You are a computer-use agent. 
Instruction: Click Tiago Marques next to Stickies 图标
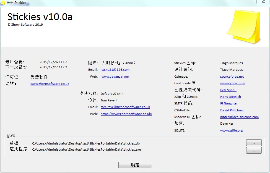pyautogui.click(x=232, y=63)
